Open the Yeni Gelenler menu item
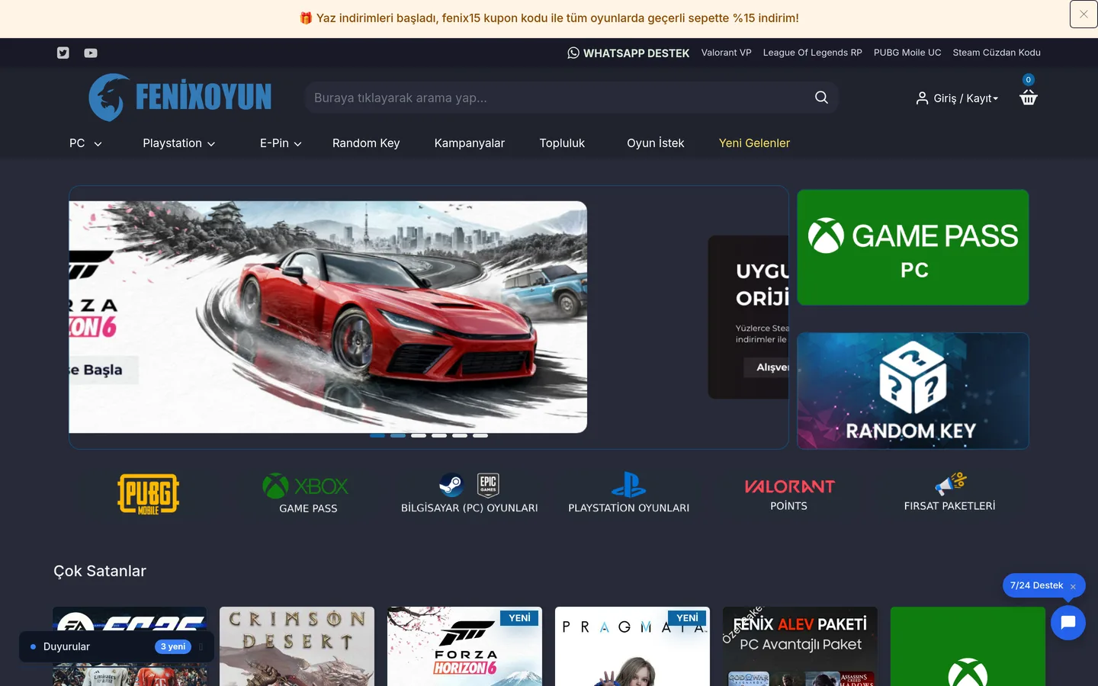Viewport: 1098px width, 686px height. (754, 143)
